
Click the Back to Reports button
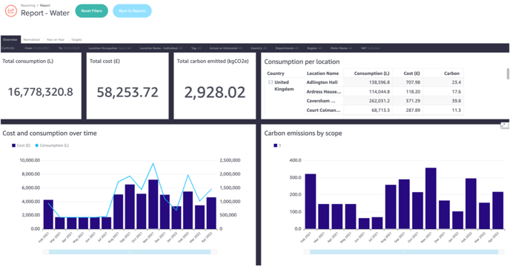coord(132,10)
